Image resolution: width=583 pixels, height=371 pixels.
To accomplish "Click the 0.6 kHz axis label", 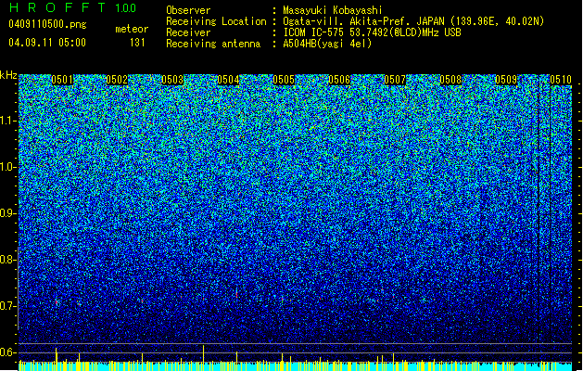I will coord(8,352).
